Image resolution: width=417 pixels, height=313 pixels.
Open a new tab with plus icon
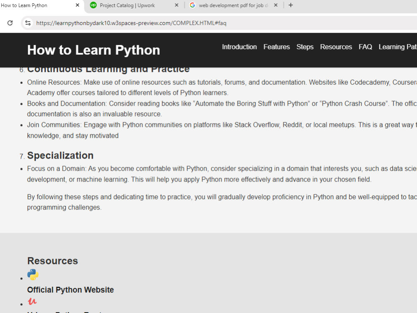point(291,5)
